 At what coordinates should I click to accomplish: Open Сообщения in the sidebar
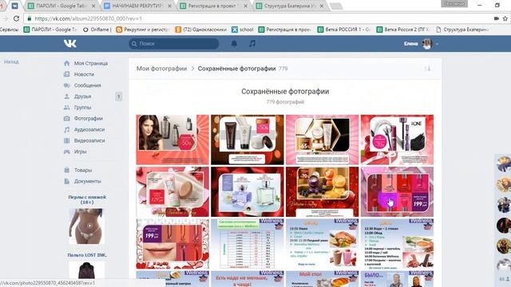[x=87, y=85]
